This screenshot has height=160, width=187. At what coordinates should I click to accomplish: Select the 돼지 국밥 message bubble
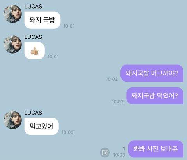point(42,20)
